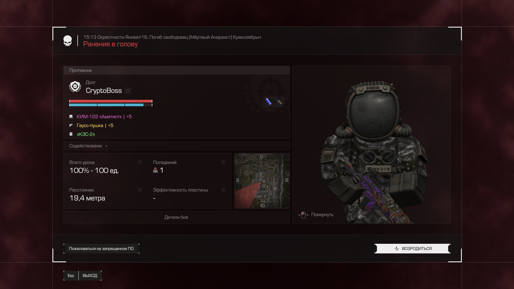Open help tooltip for Расстояние
514x289 pixels.
coord(140,190)
